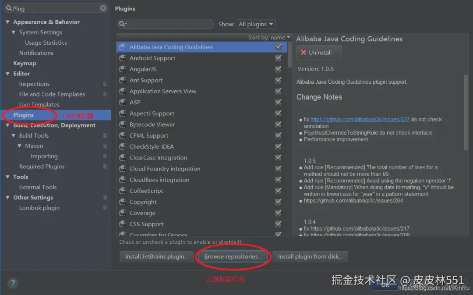Click the settings search field containing Plug
The image size is (473, 295).
56,8
